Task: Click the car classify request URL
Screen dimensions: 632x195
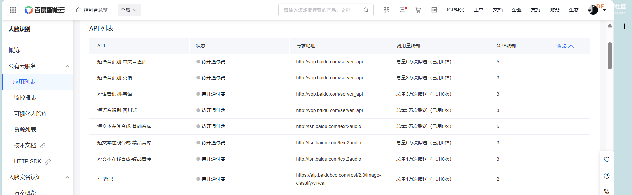Action: coord(338,179)
